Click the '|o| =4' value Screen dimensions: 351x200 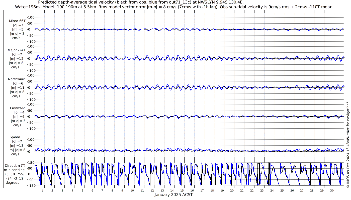20,112
